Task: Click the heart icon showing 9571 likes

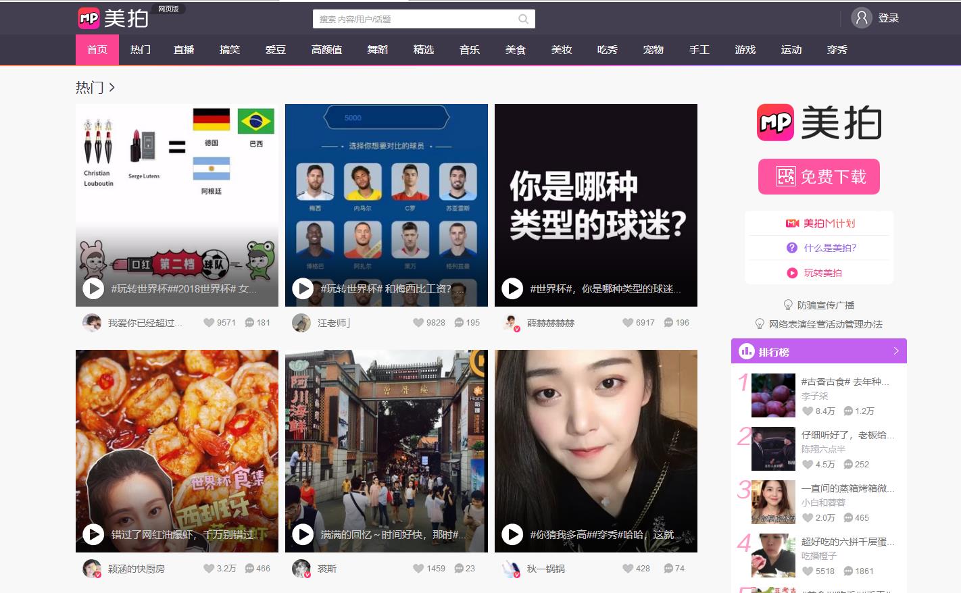Action: click(209, 322)
